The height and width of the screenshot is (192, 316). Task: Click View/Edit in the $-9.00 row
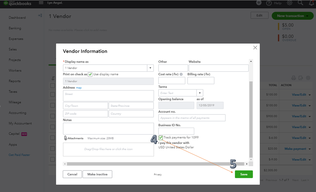click(299, 160)
